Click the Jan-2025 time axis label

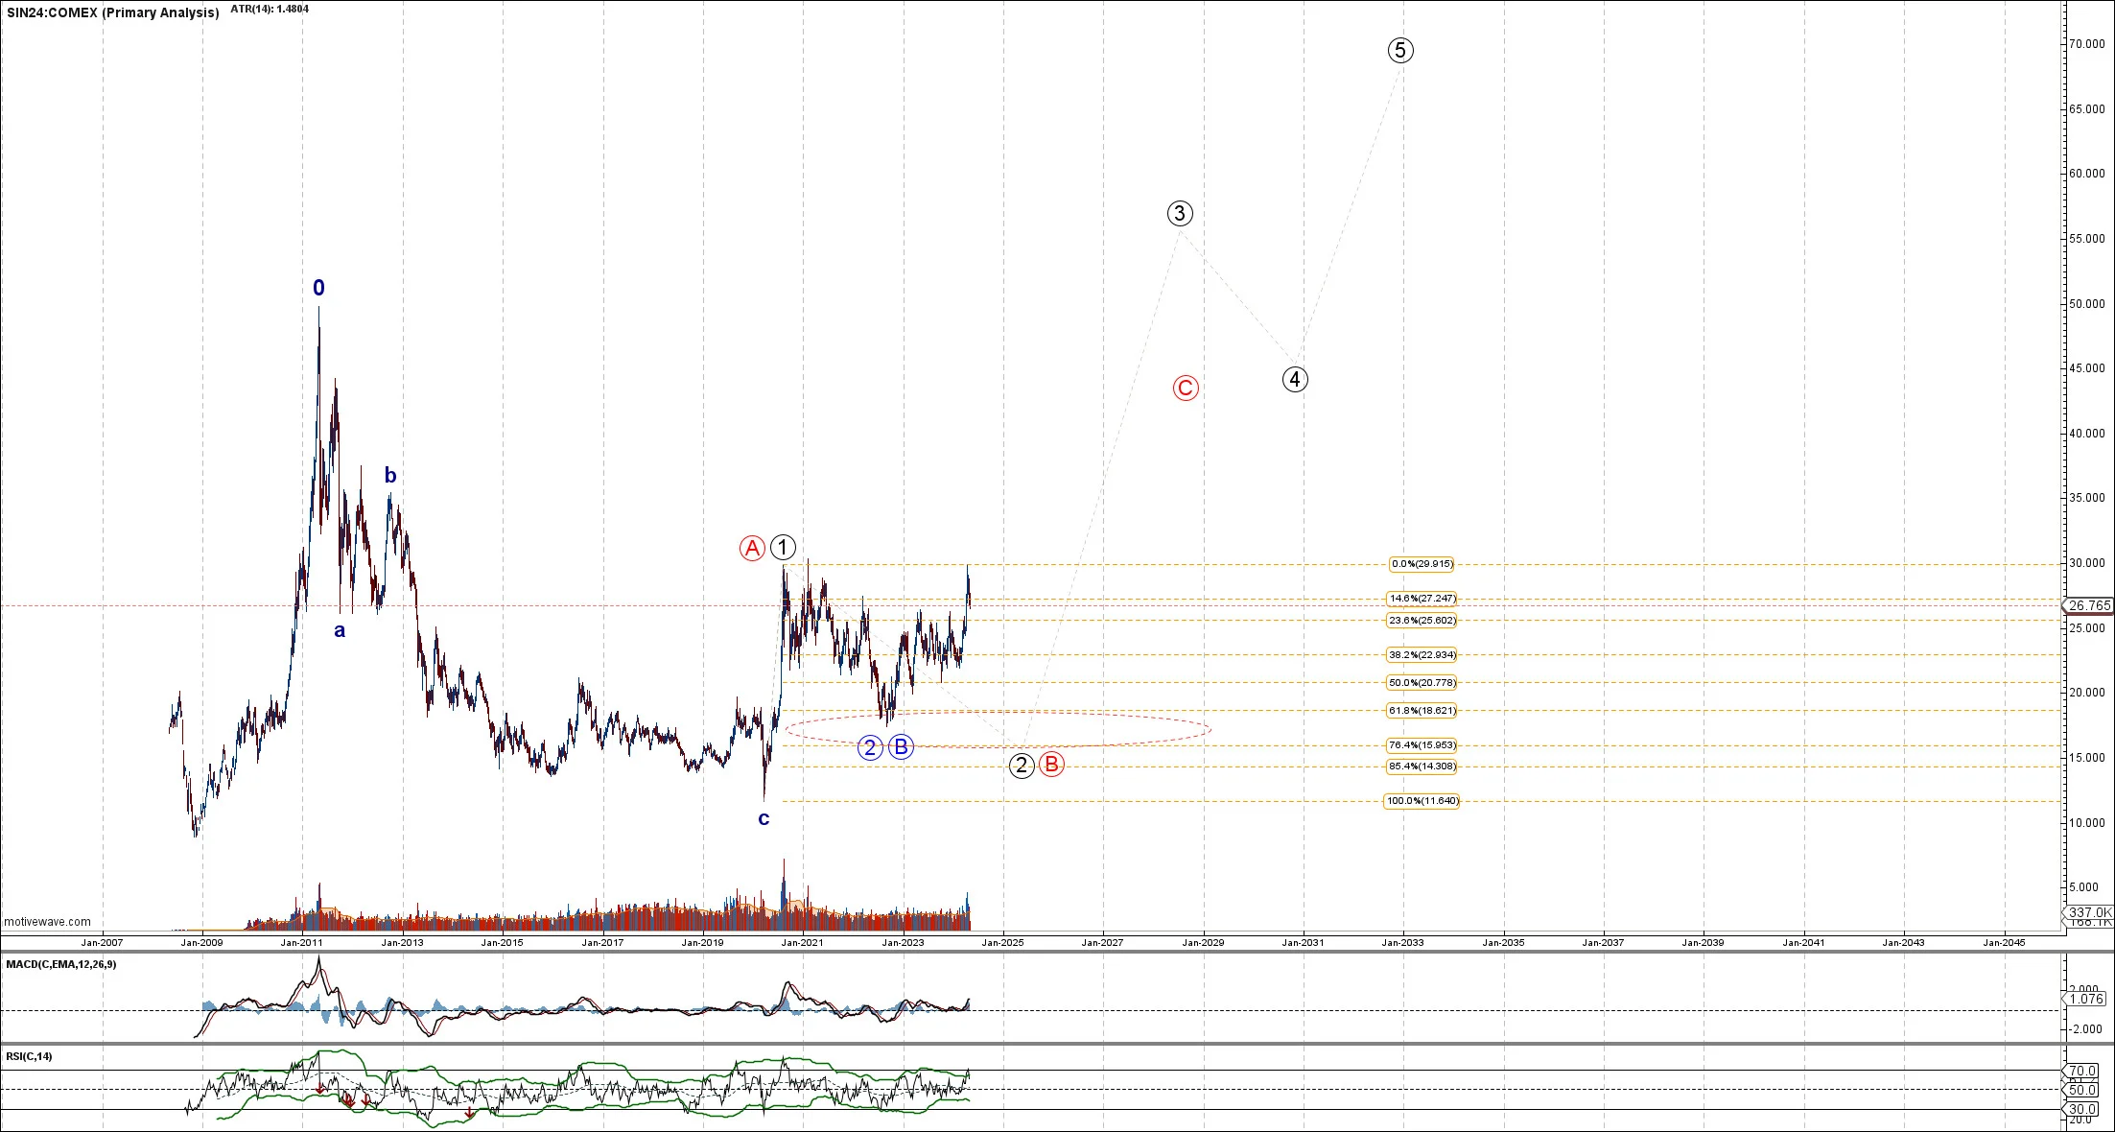1002,942
